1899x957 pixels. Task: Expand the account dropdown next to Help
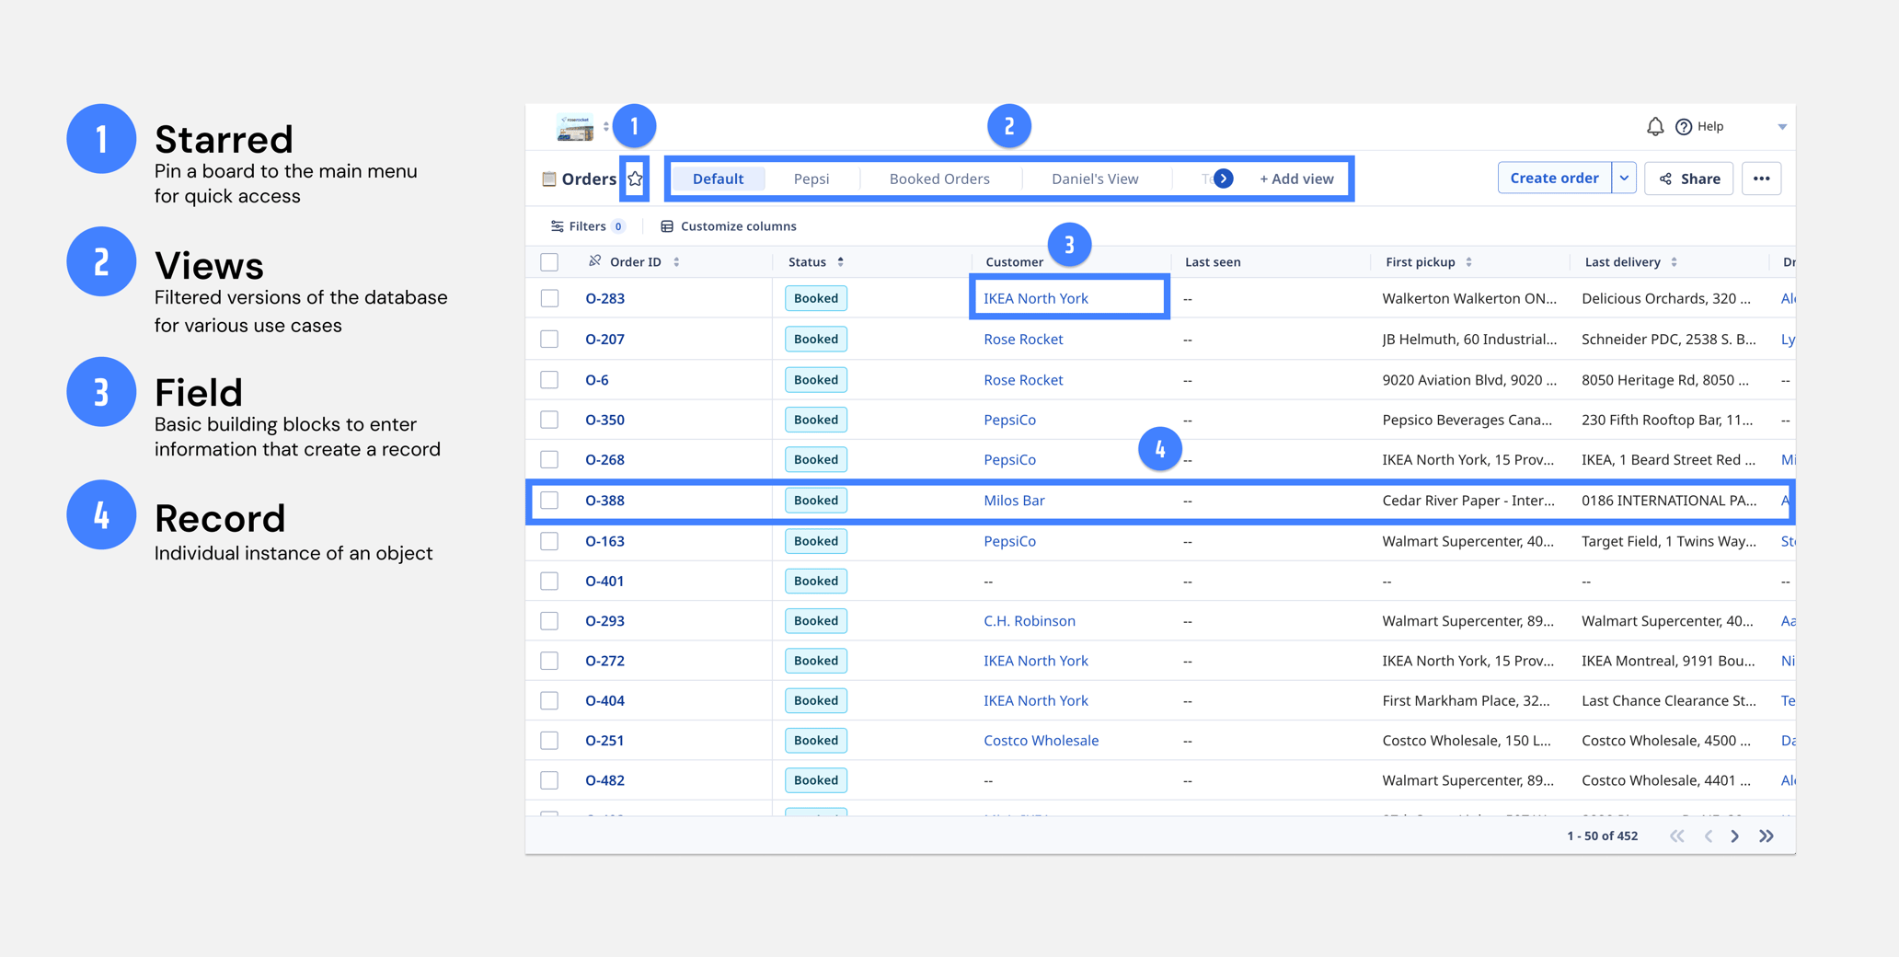(1782, 127)
